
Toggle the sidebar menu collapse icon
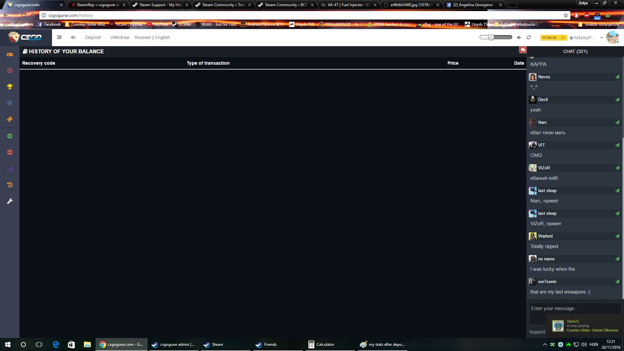point(59,38)
